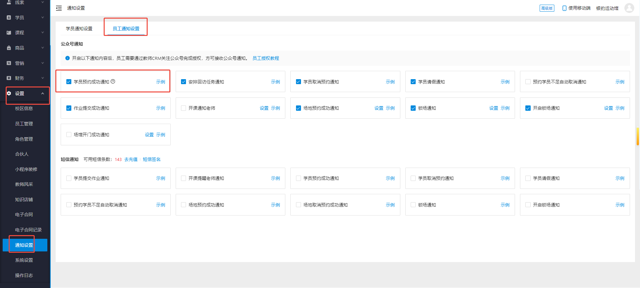Click the 线索 sidebar icon
640x288 pixels.
pyautogui.click(x=9, y=2)
